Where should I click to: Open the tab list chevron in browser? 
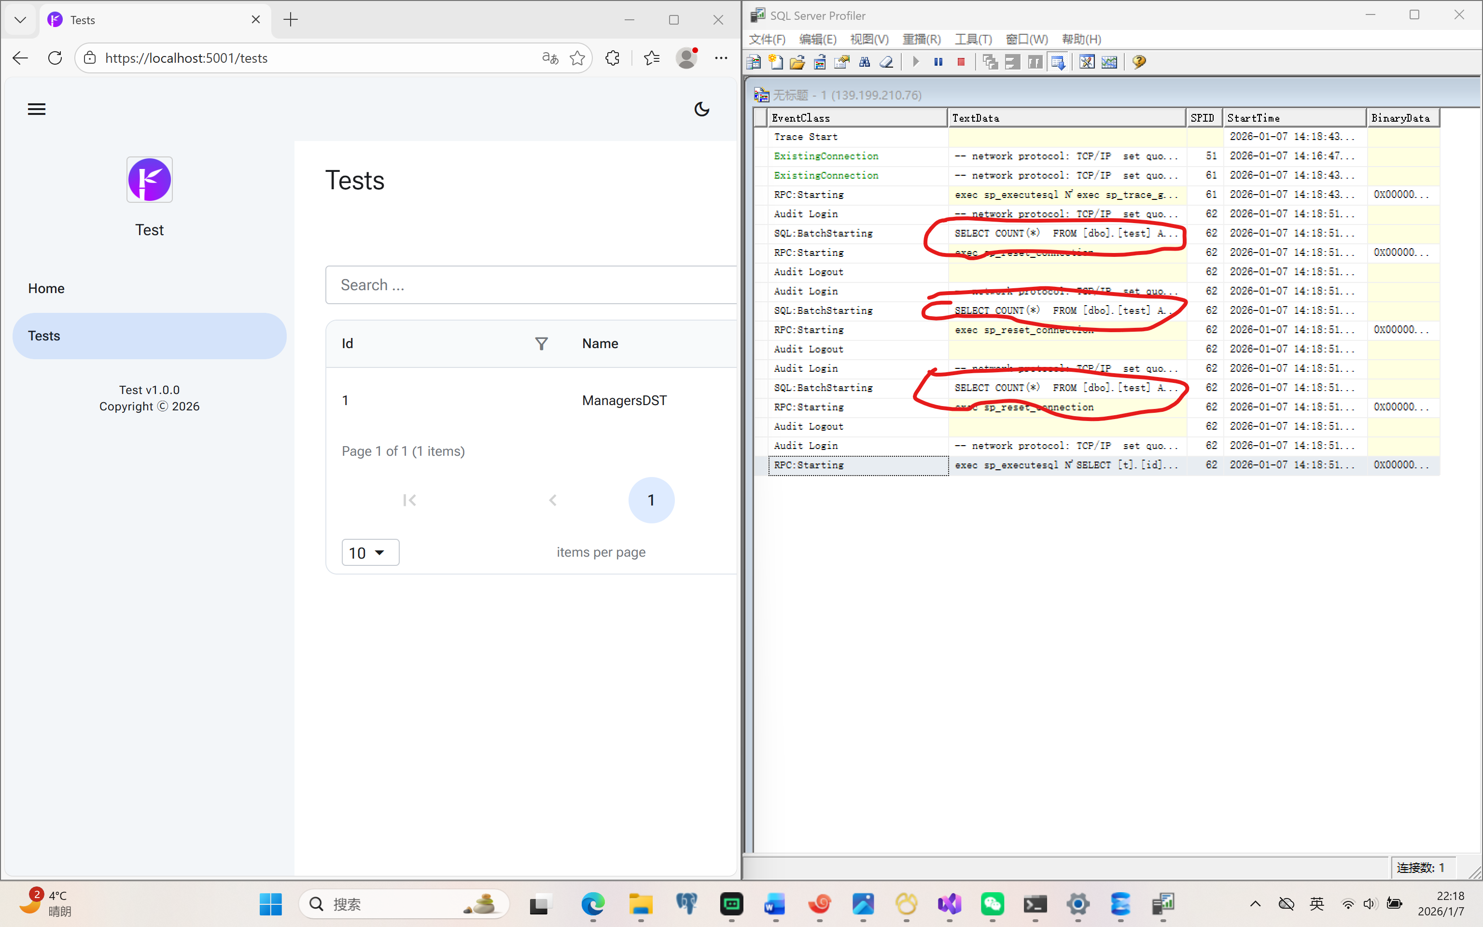pos(20,20)
